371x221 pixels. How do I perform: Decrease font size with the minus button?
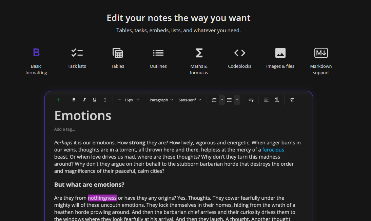point(119,100)
